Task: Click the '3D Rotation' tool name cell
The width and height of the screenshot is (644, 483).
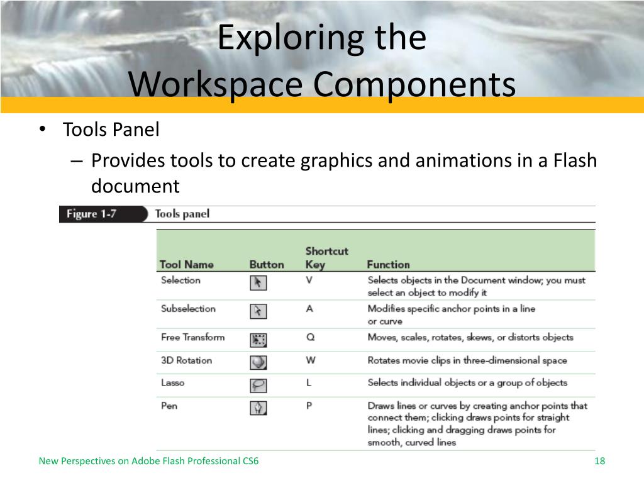Action: click(186, 360)
